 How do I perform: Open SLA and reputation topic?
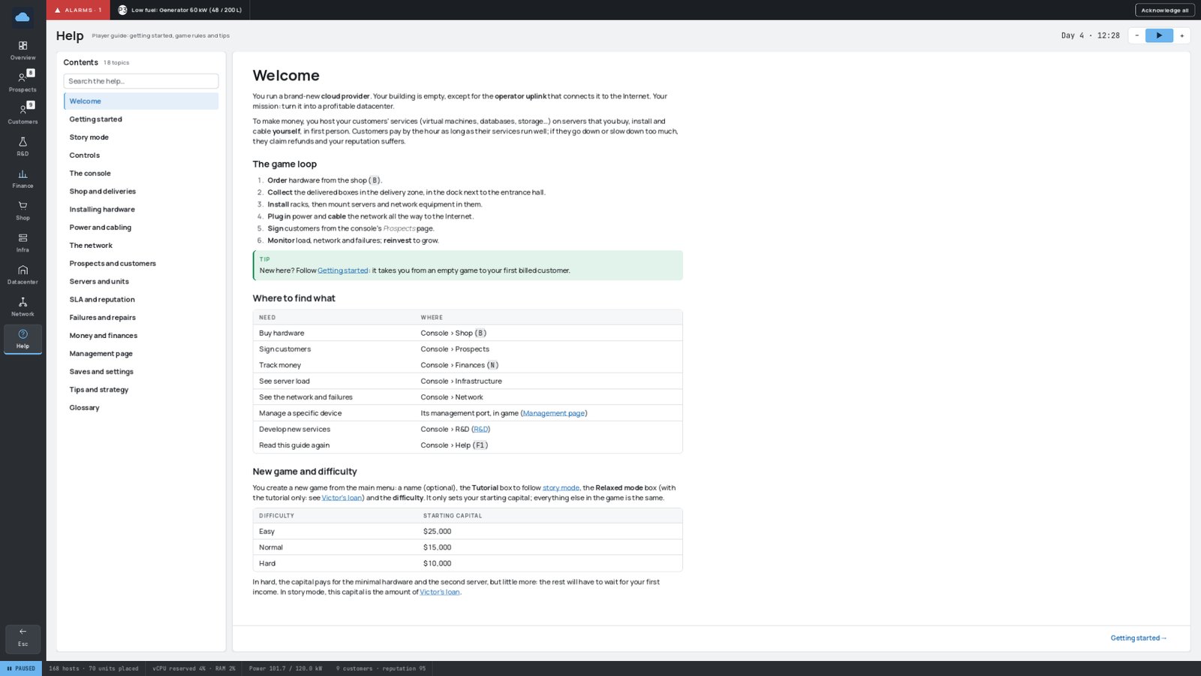click(141, 299)
